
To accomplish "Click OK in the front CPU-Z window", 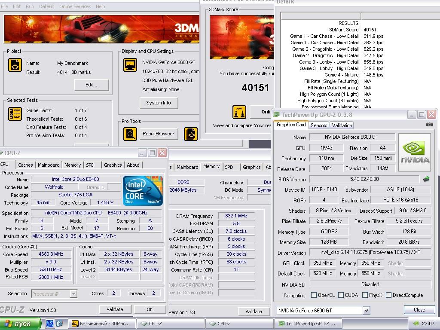I will click(x=150, y=309).
